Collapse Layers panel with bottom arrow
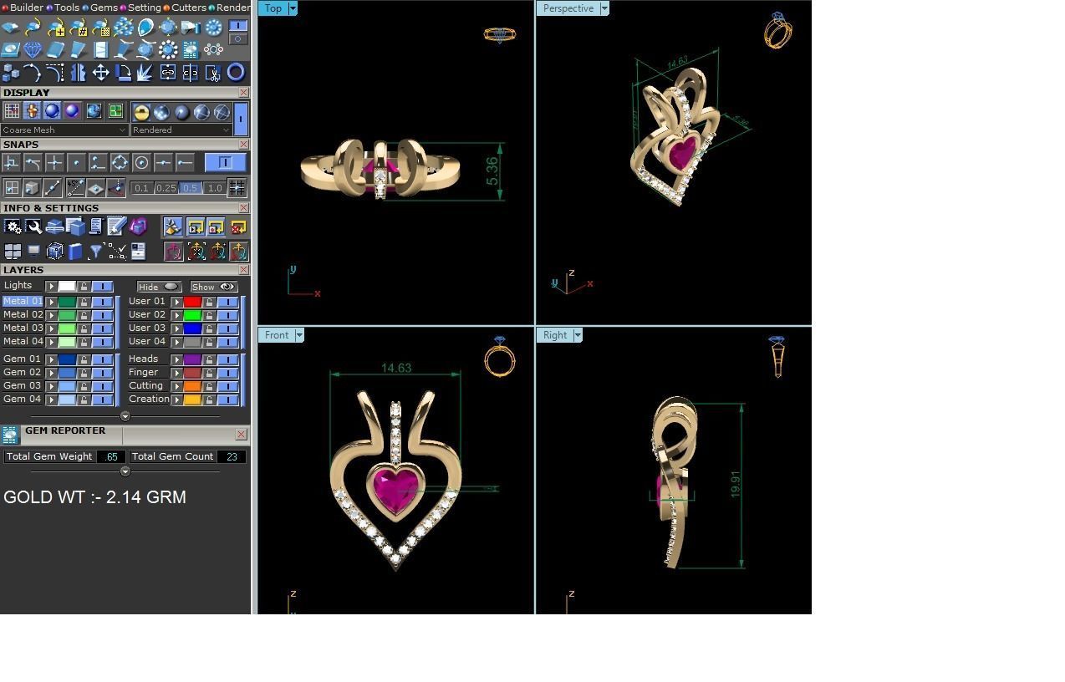 pos(125,416)
